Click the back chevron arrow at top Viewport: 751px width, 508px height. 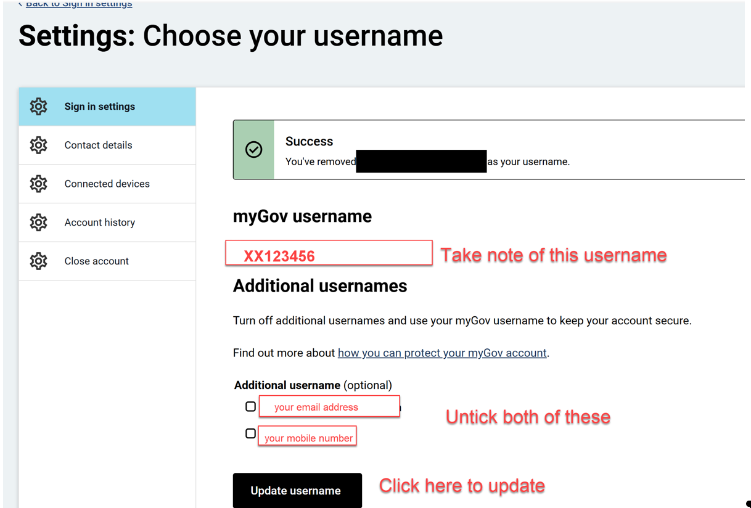20,4
